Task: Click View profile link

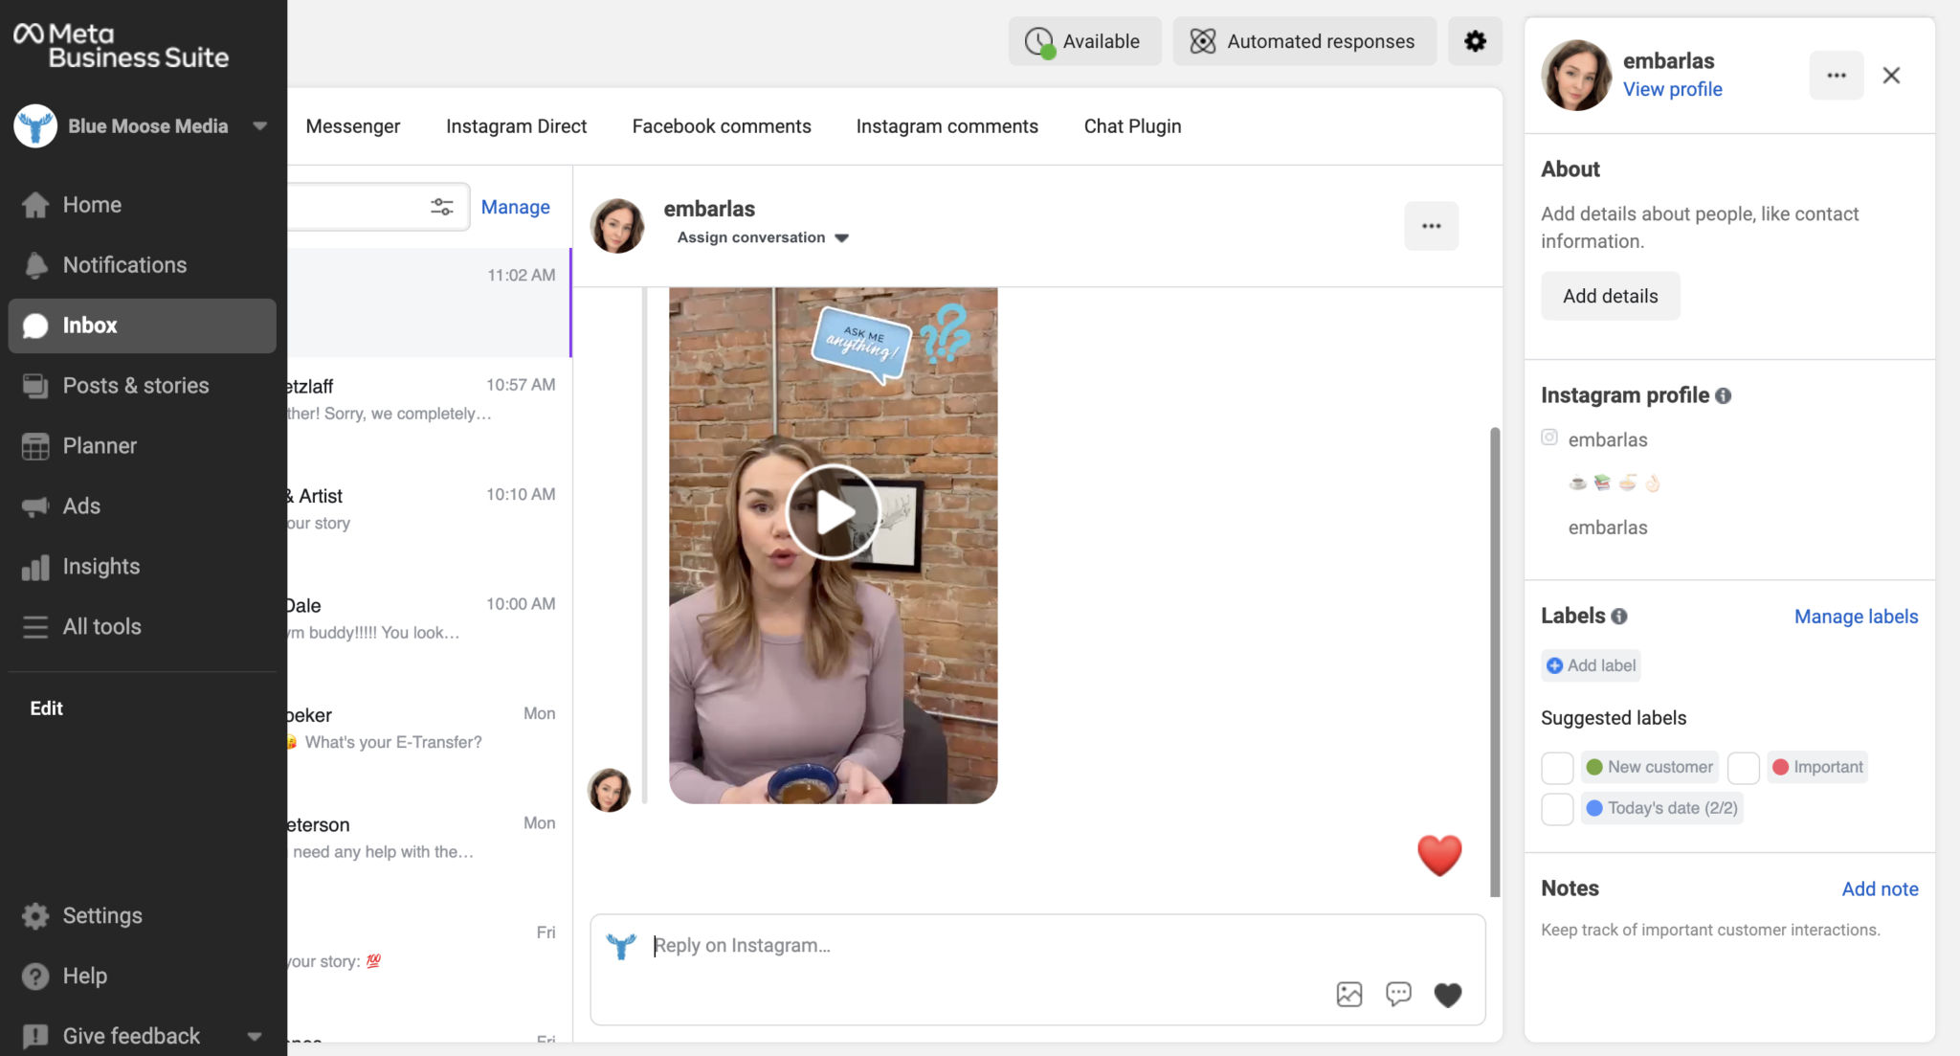Action: pos(1673,89)
